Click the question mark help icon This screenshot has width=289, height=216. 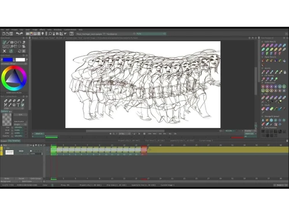point(72,34)
